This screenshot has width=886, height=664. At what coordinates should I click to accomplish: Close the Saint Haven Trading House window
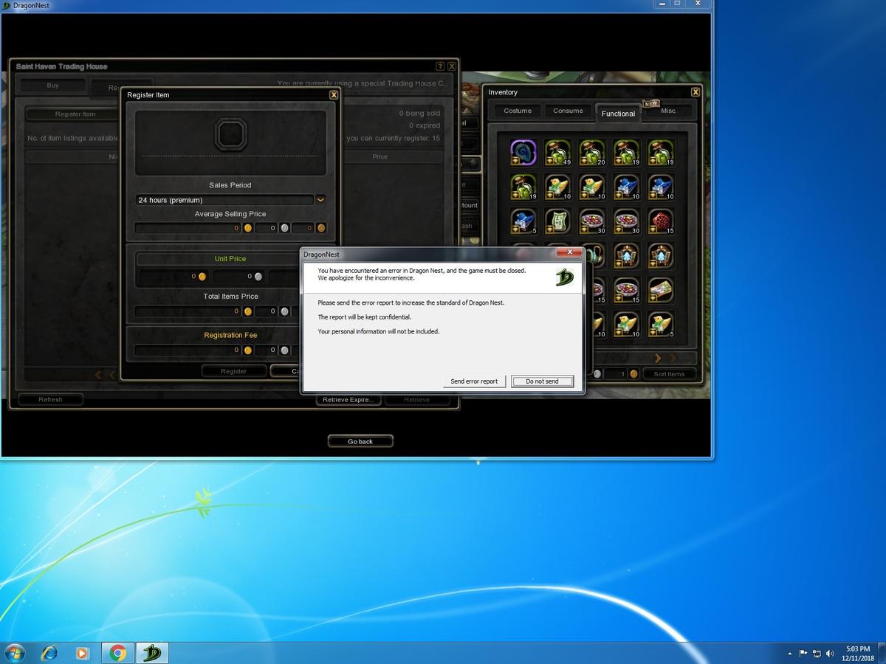click(x=452, y=66)
